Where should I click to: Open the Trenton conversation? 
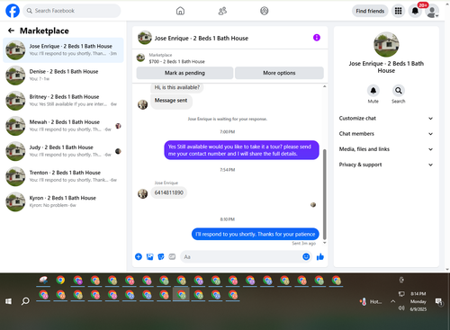(x=63, y=176)
